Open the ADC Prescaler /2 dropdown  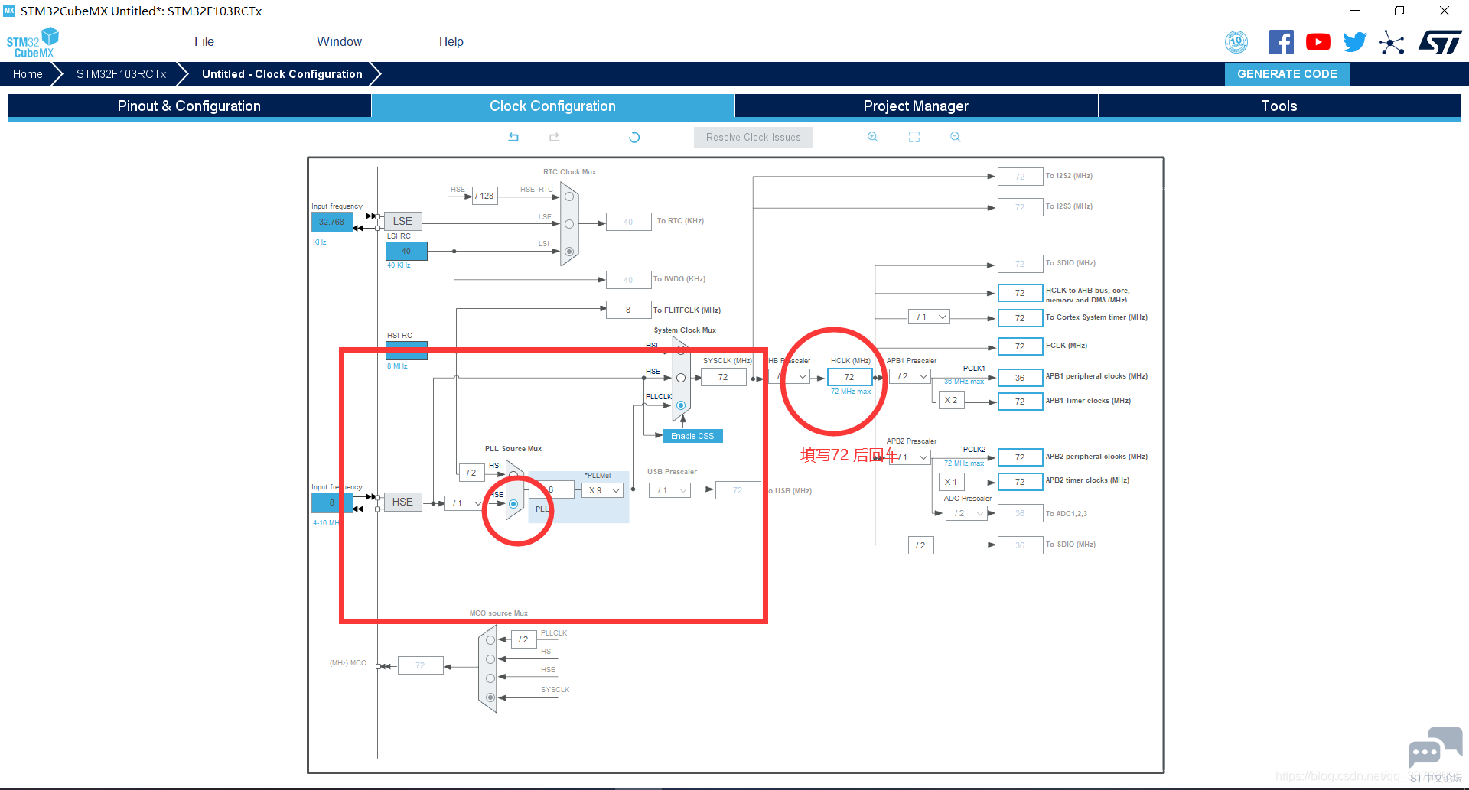967,513
